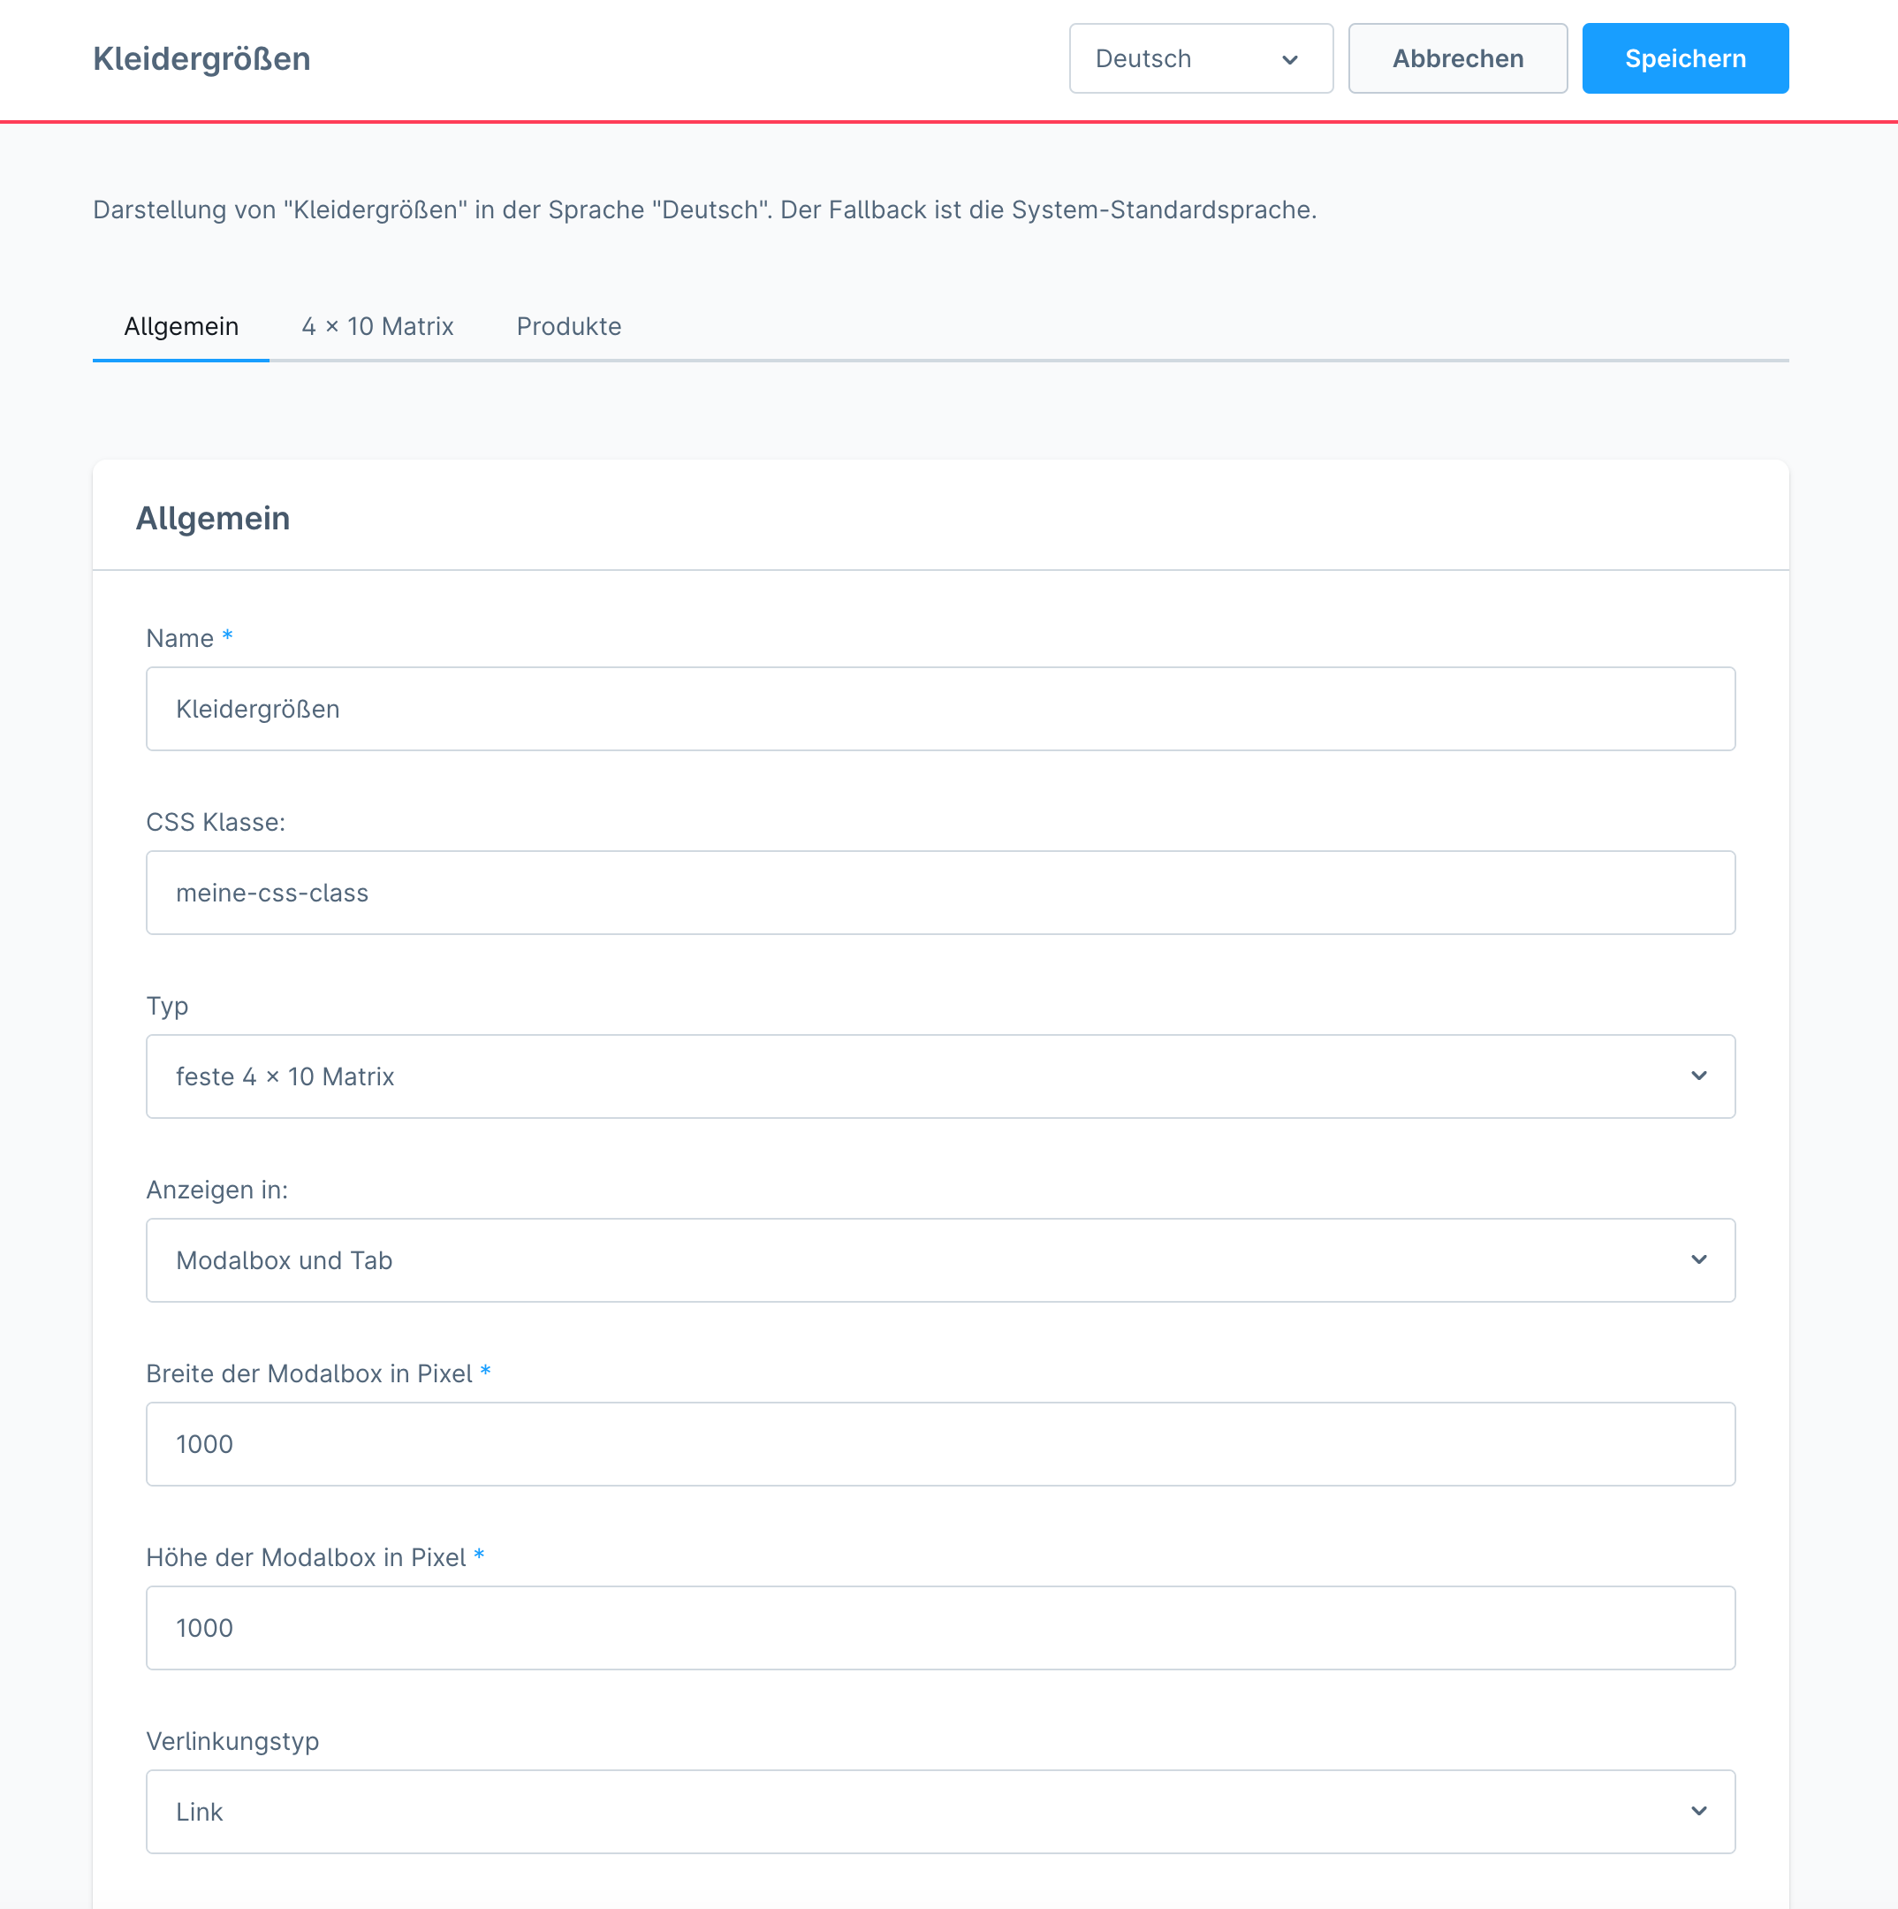Select the Breite der Modalbox input
Image resolution: width=1898 pixels, height=1909 pixels.
939,1443
